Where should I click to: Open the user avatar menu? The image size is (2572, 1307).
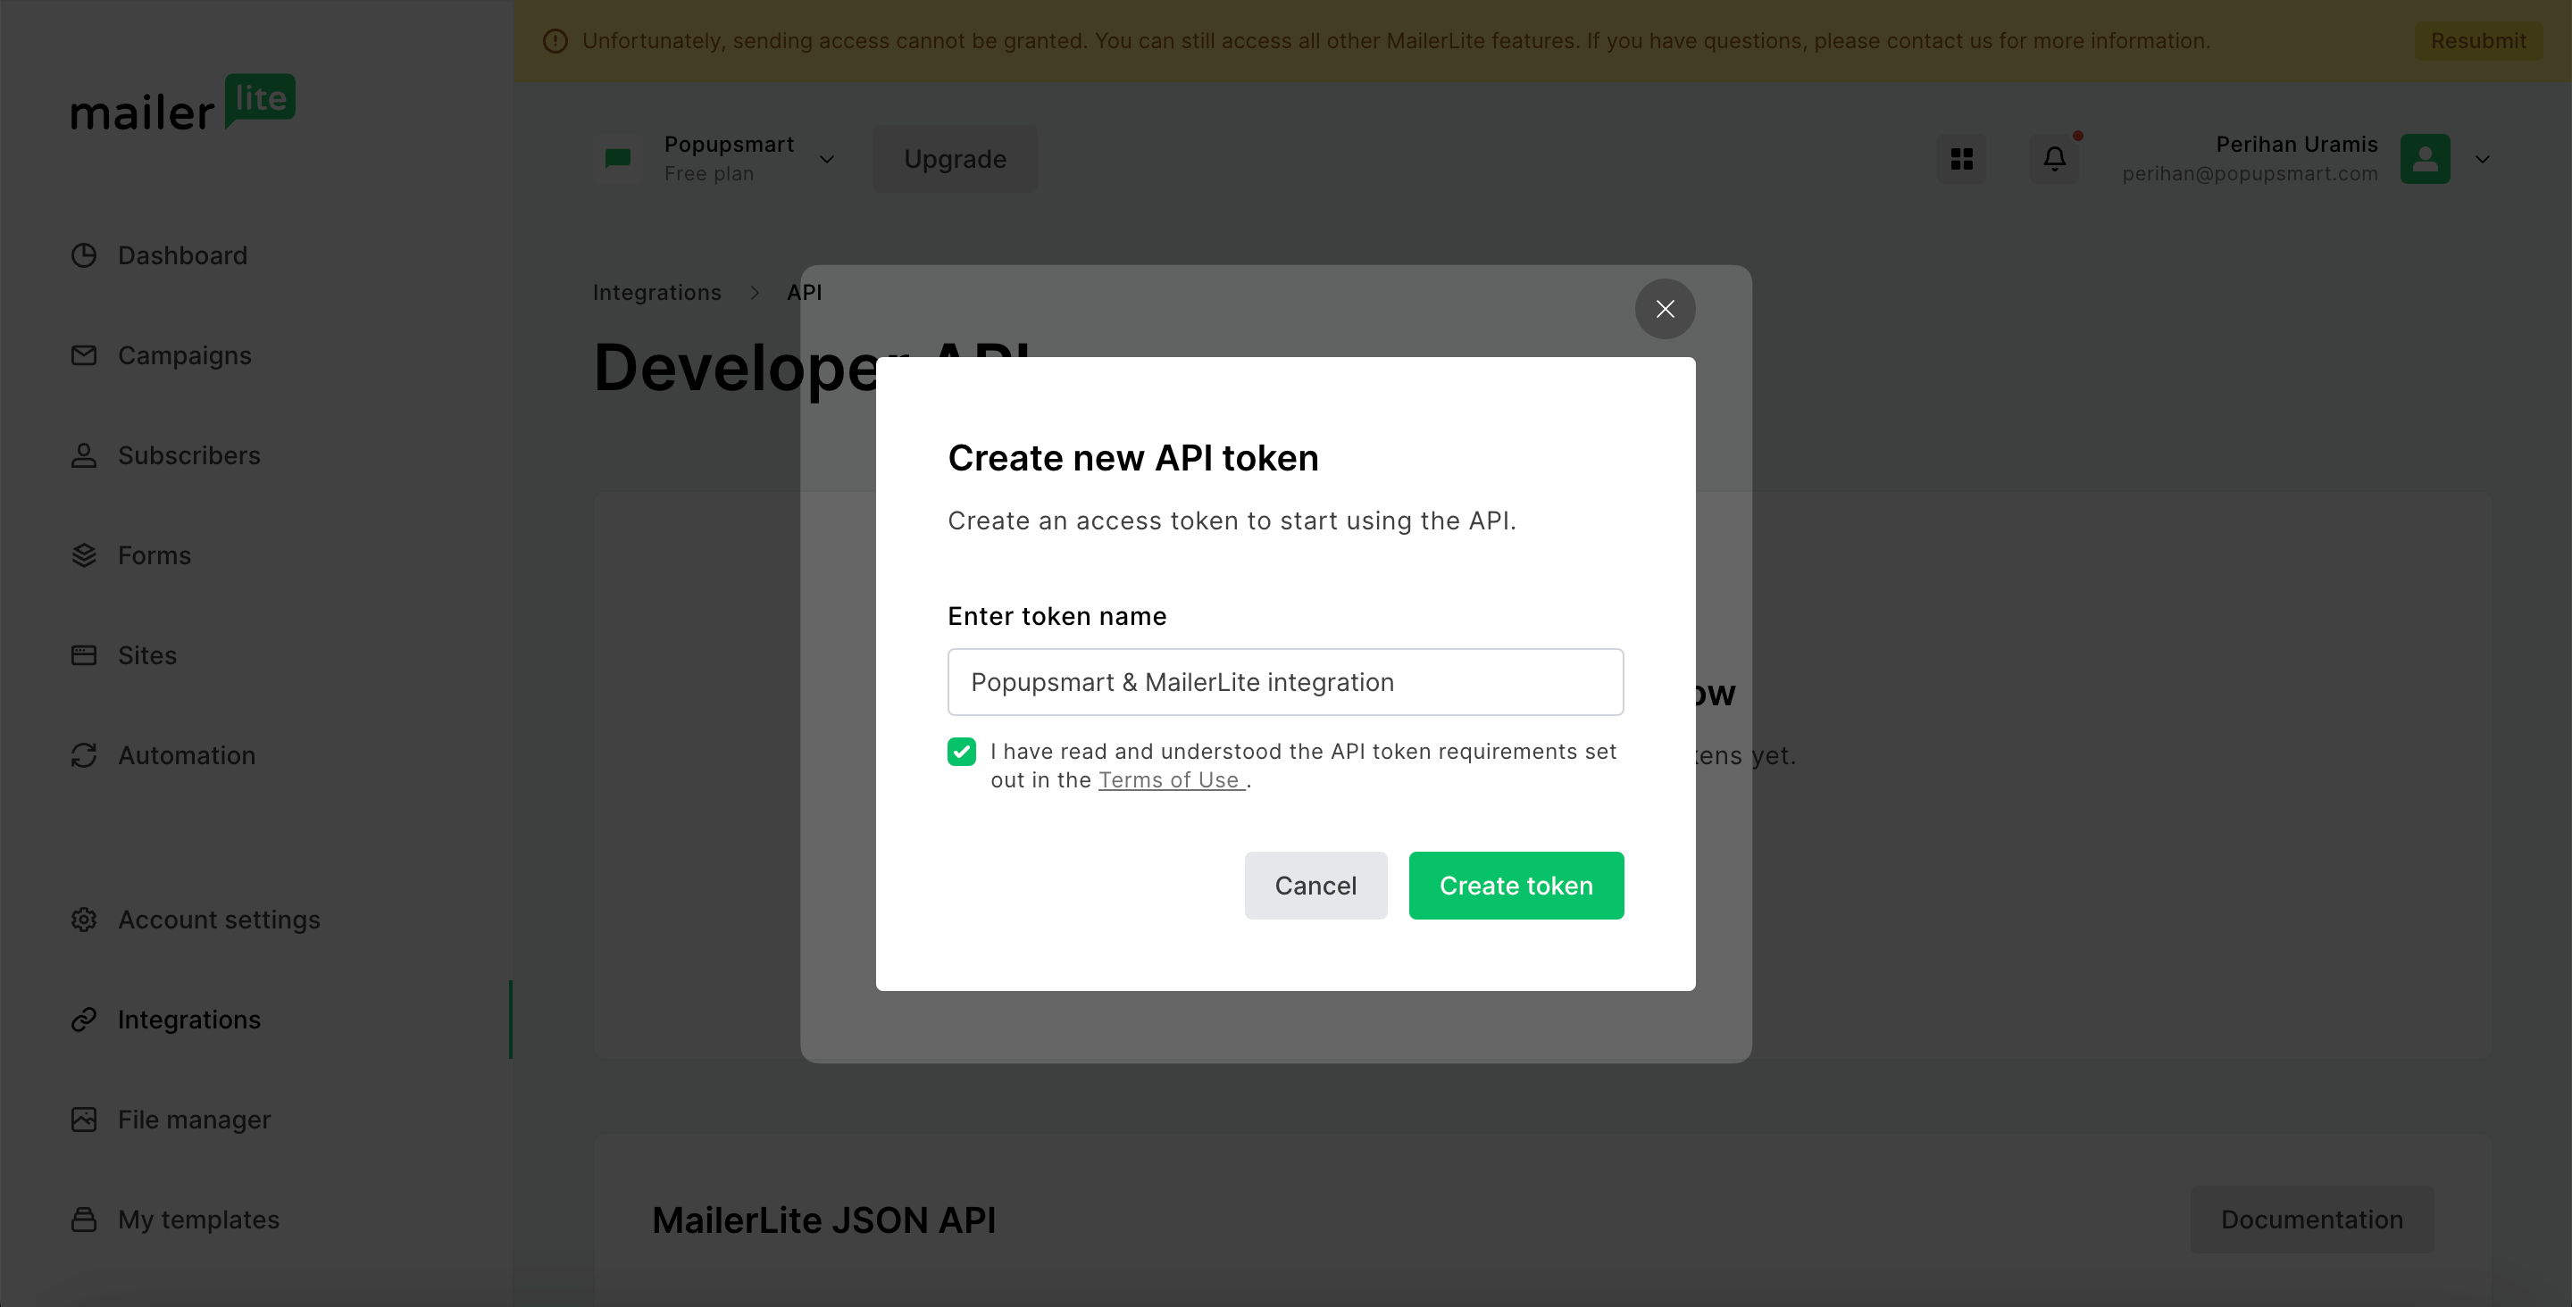[2426, 158]
